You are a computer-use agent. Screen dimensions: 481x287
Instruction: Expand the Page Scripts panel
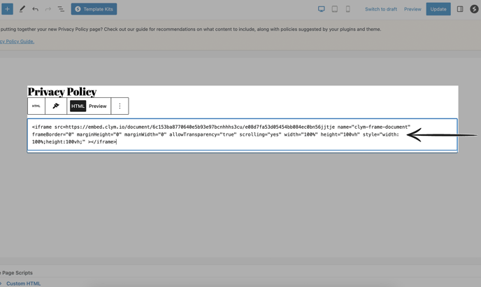tap(16, 272)
